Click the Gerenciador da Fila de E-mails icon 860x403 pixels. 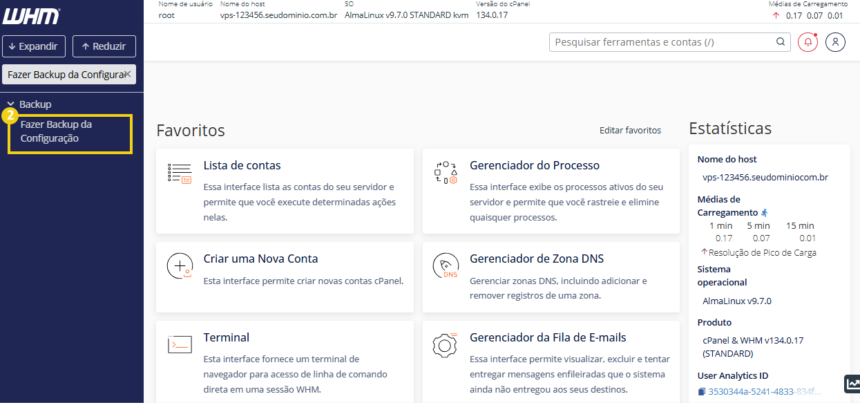(x=446, y=344)
